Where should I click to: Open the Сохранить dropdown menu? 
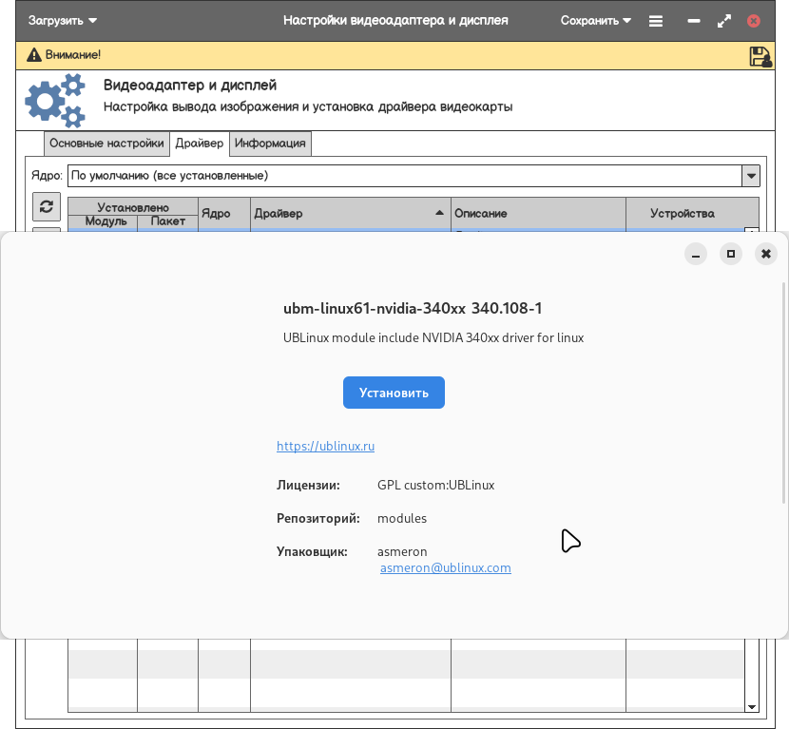(x=596, y=20)
